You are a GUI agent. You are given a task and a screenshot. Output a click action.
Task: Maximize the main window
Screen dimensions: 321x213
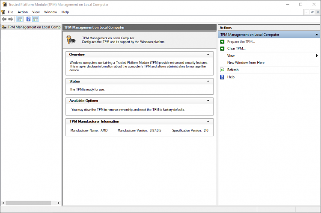pyautogui.click(x=300, y=4)
